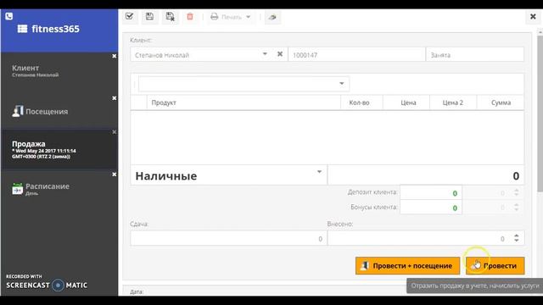Image resolution: width=543 pixels, height=305 pixels.
Task: Click the Цена 2 column header
Action: coord(453,103)
